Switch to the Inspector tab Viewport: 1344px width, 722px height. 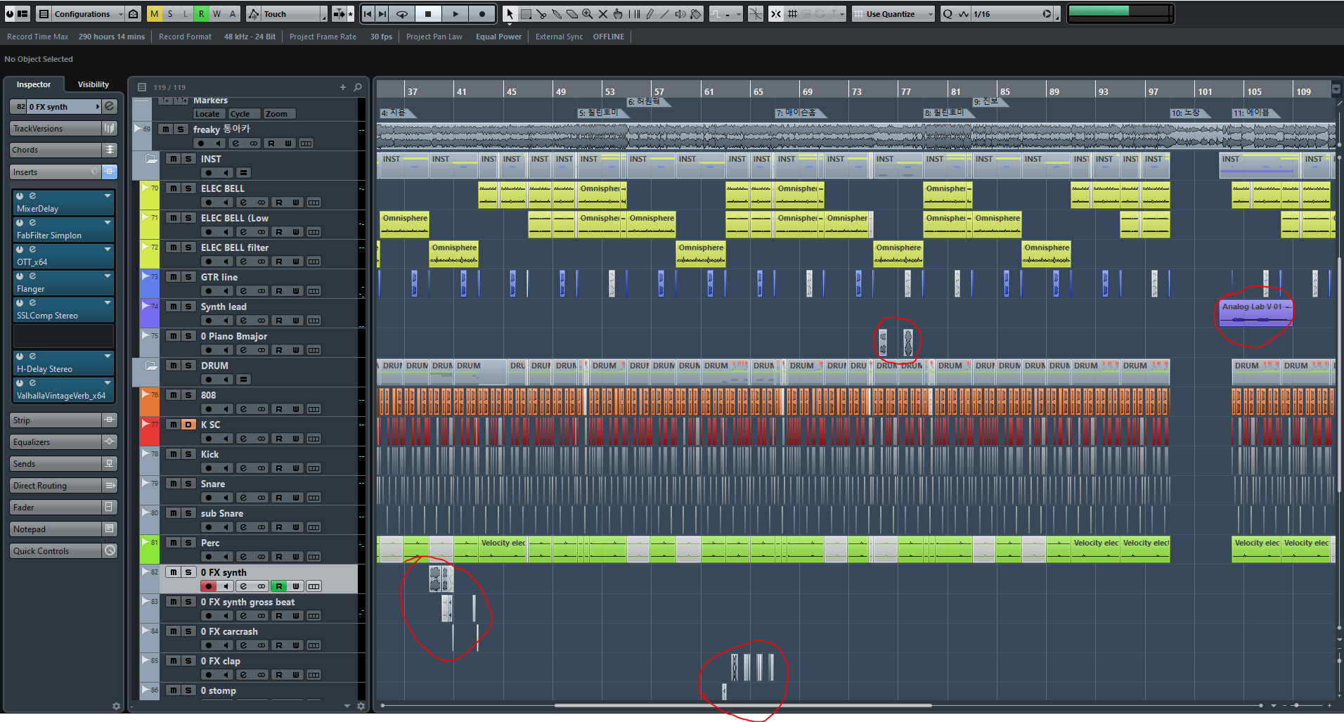point(34,84)
